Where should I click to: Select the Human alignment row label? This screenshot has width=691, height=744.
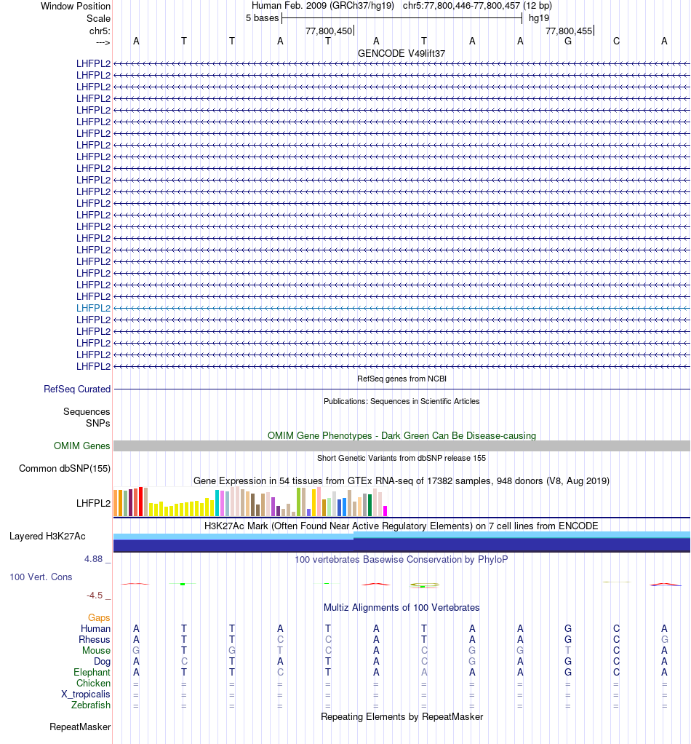(95, 628)
